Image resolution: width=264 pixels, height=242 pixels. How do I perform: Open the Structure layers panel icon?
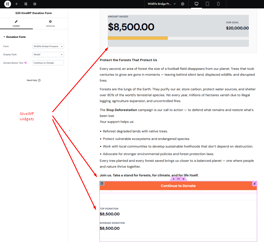click(x=35, y=4)
